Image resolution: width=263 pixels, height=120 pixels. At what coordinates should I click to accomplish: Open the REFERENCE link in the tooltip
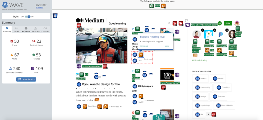144,46
